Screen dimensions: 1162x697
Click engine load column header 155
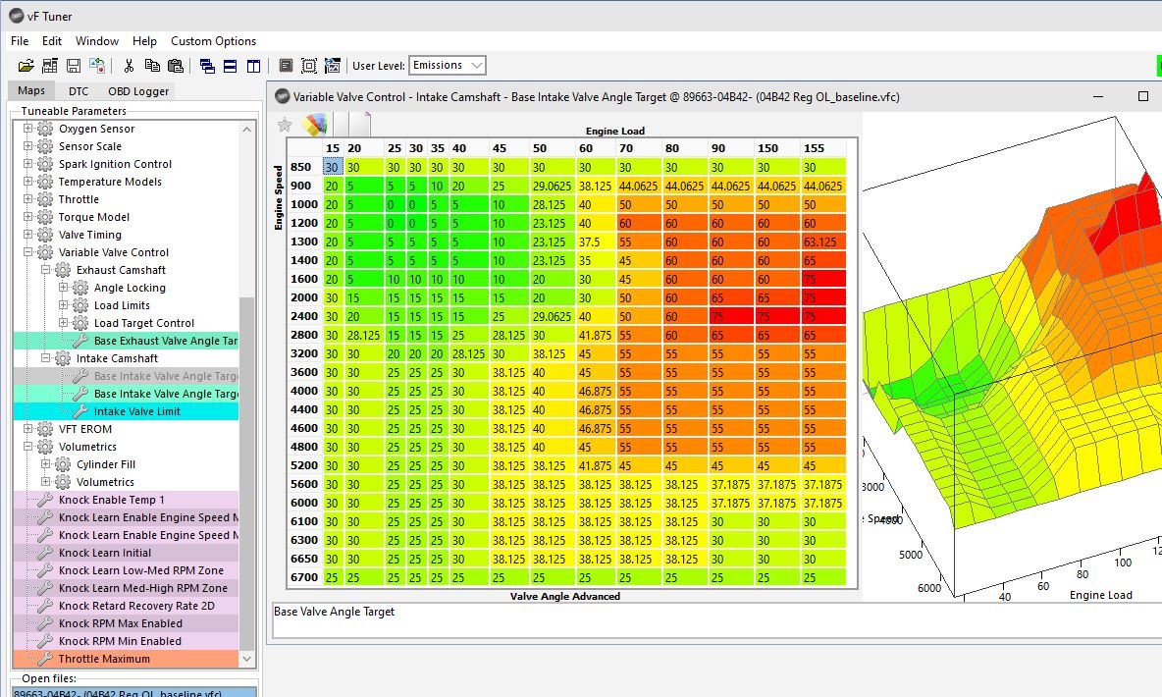[x=814, y=148]
